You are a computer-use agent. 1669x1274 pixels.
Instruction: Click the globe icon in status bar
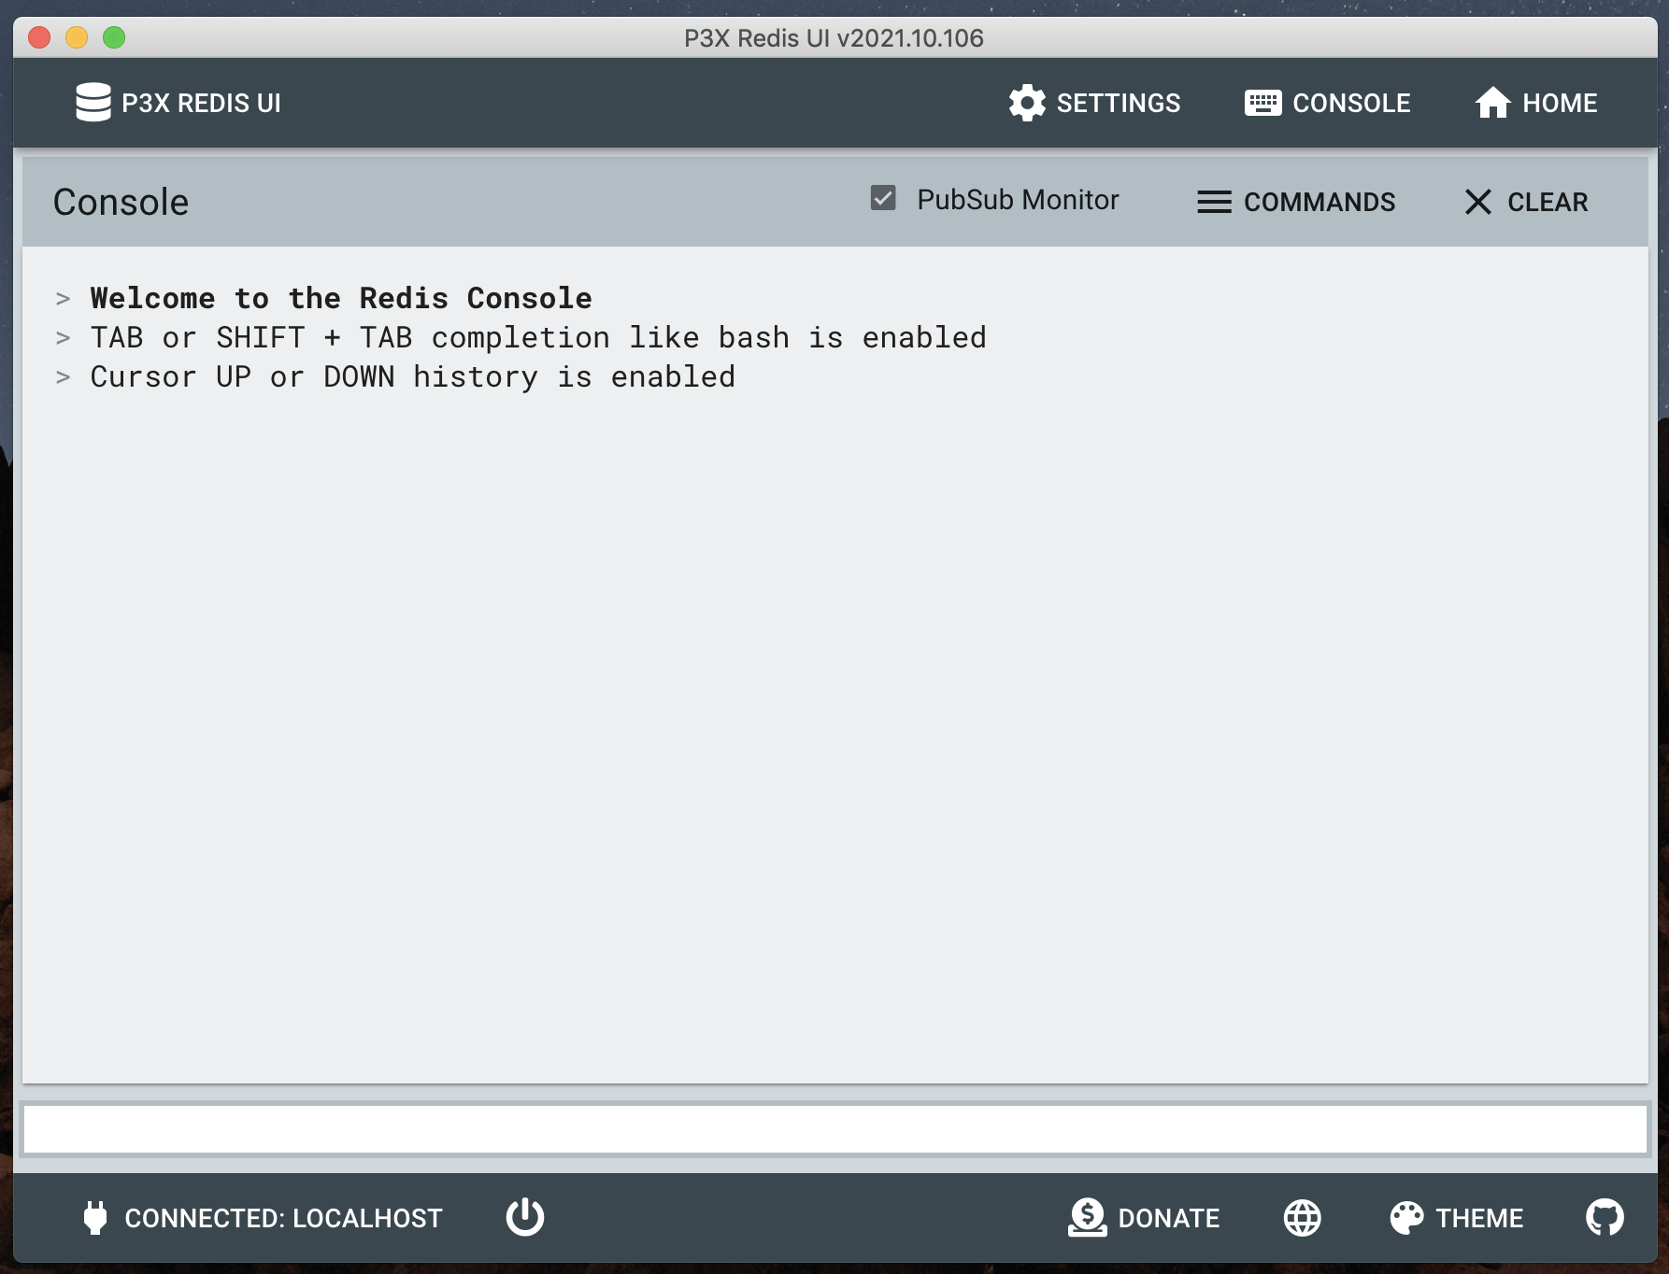1301,1217
